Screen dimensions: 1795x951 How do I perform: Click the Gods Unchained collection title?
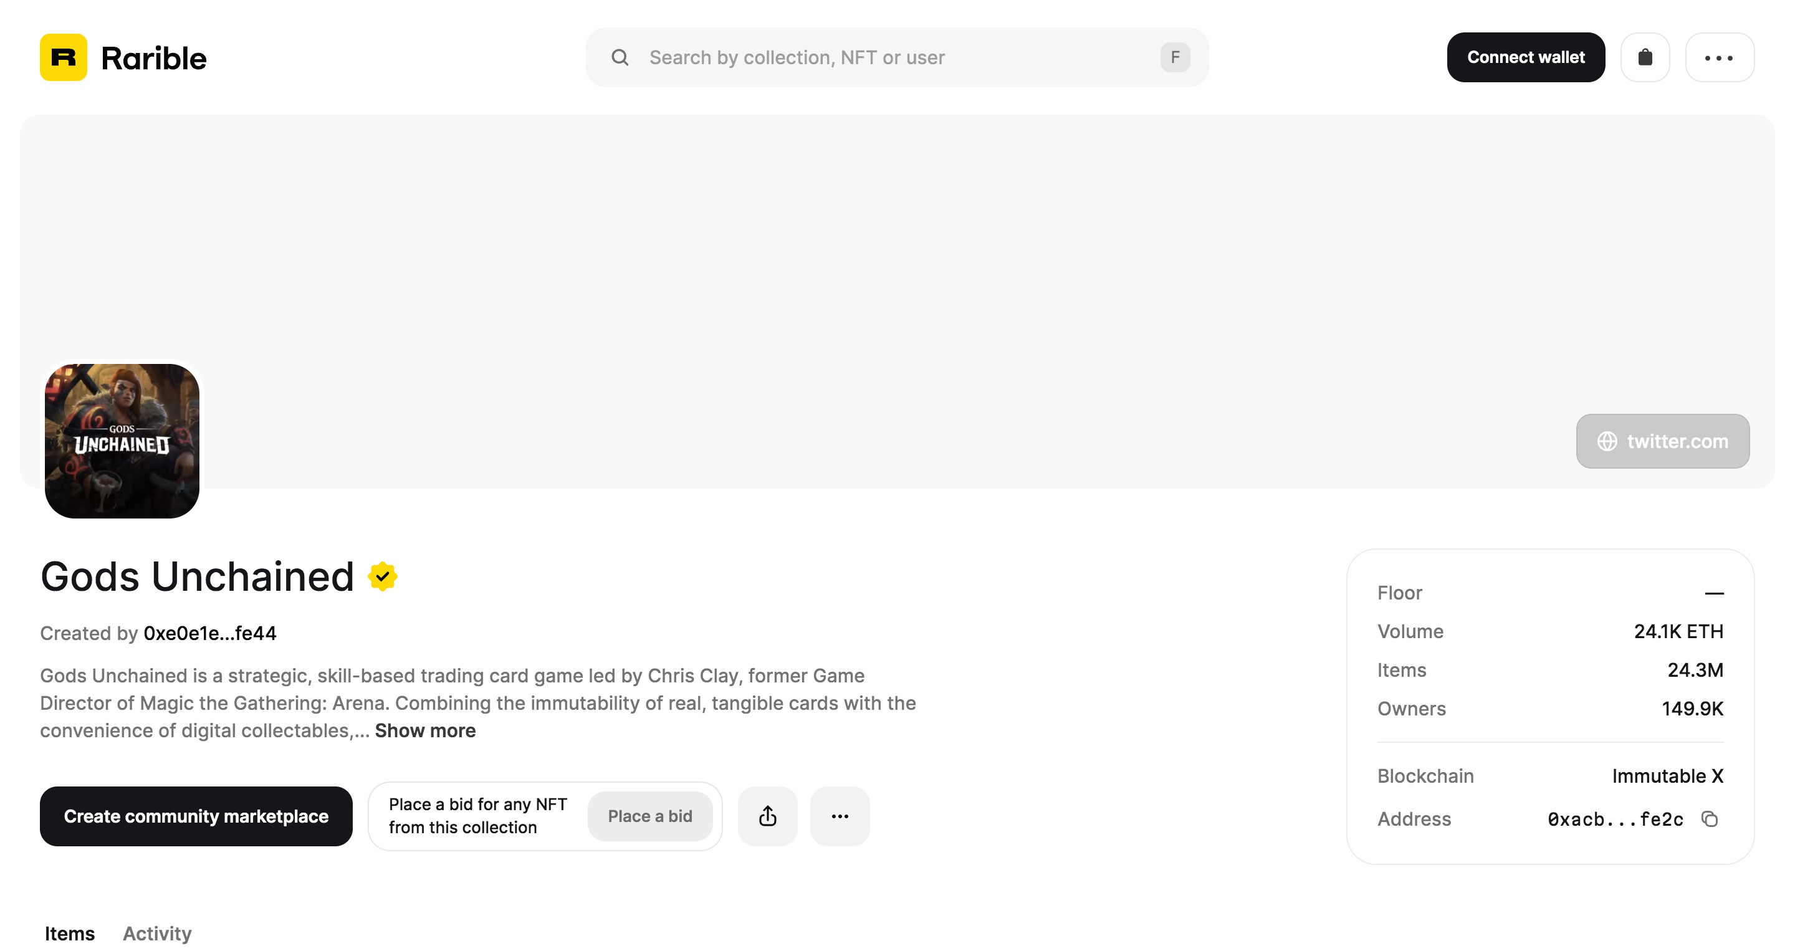click(197, 577)
